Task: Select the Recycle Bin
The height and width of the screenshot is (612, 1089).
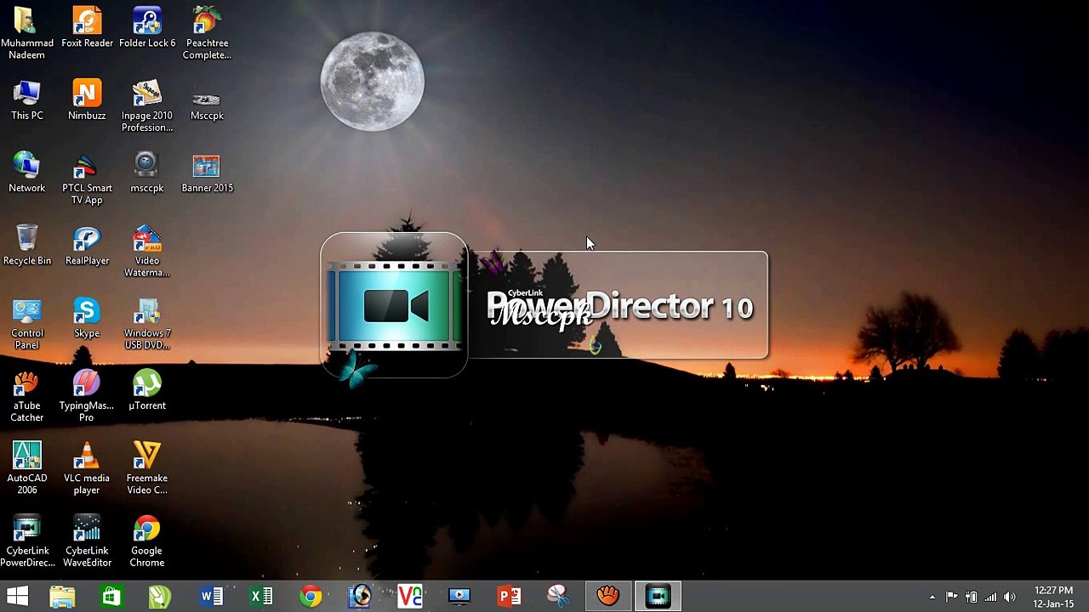Action: click(26, 245)
